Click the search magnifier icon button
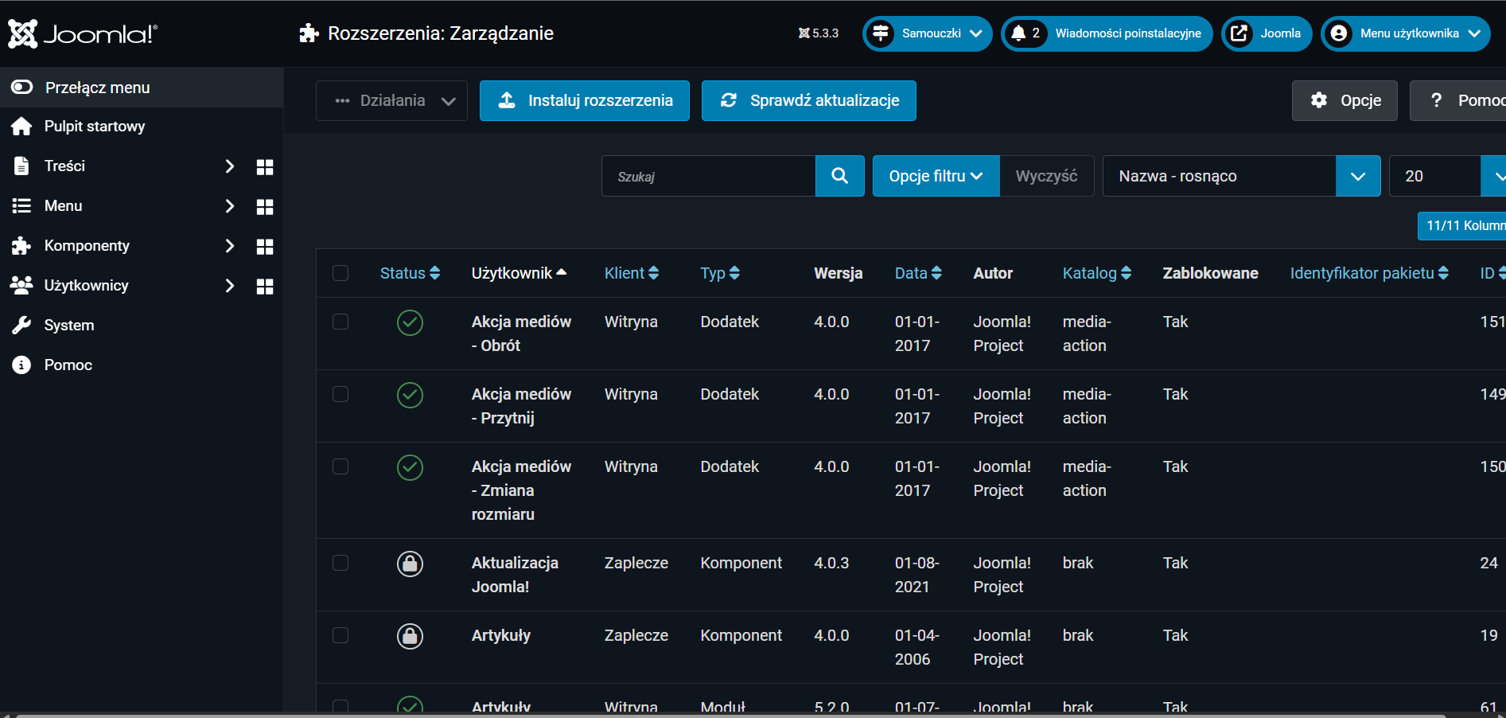The width and height of the screenshot is (1506, 718). [839, 176]
